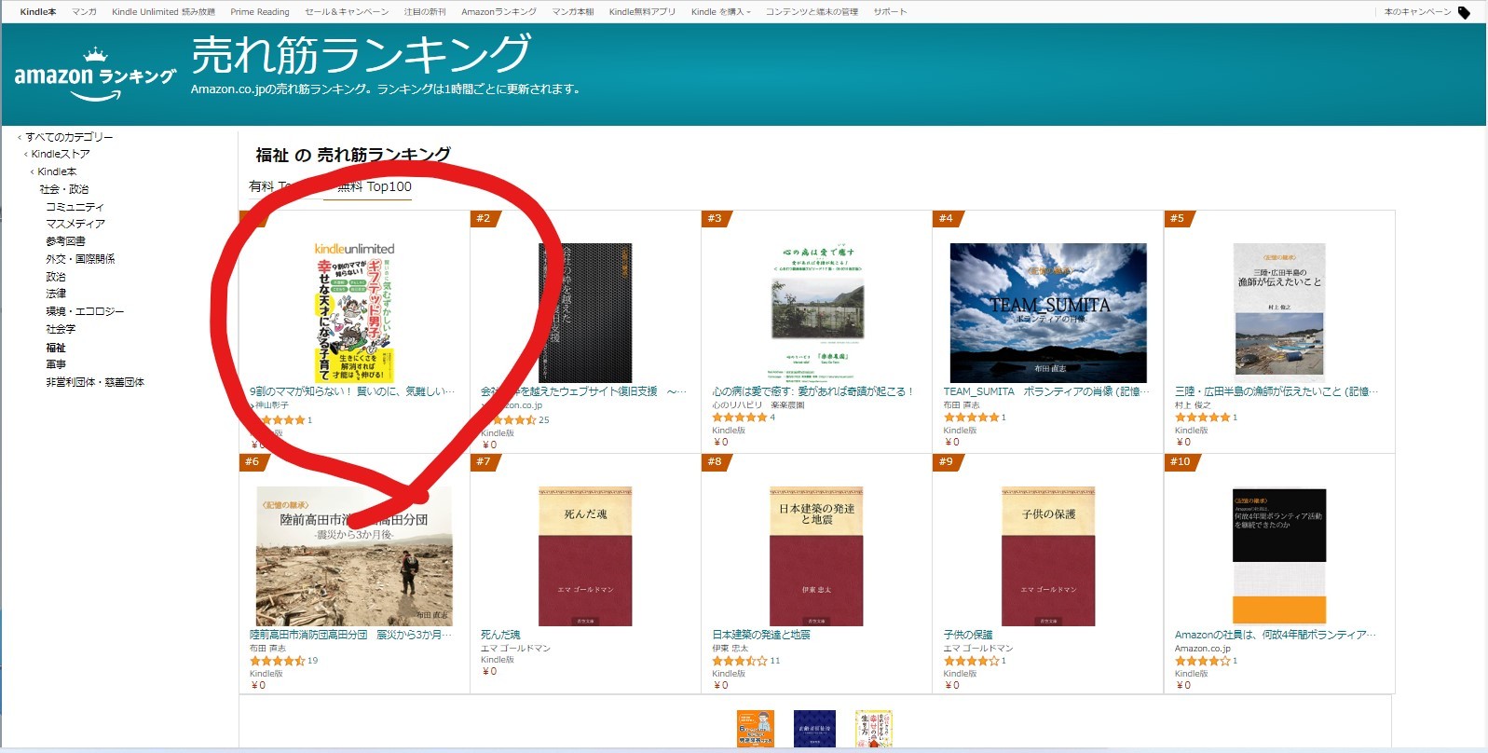This screenshot has height=753, width=1488.
Task: Select the マスメディア category
Action: [x=75, y=224]
